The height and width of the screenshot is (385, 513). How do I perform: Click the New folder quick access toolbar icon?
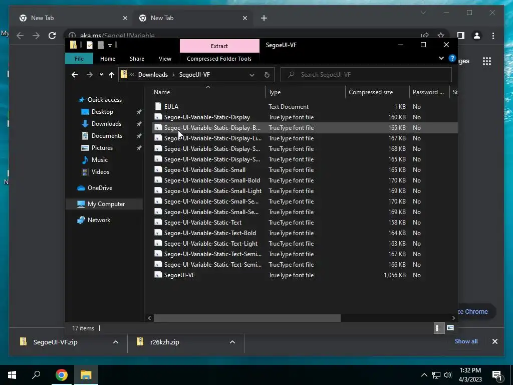[x=101, y=45]
